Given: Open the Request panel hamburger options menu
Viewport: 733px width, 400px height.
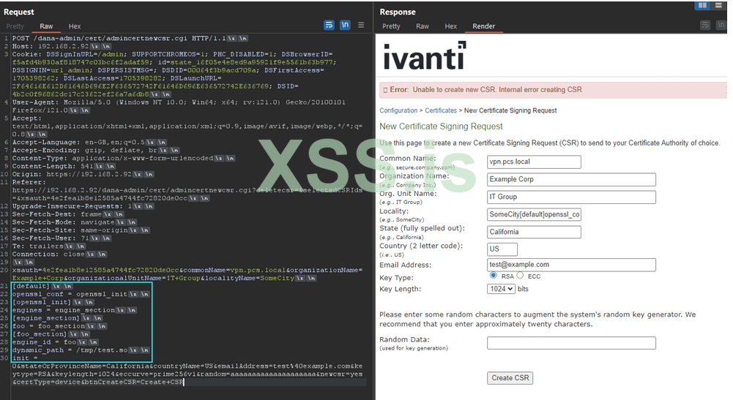Looking at the screenshot, I should click(361, 25).
